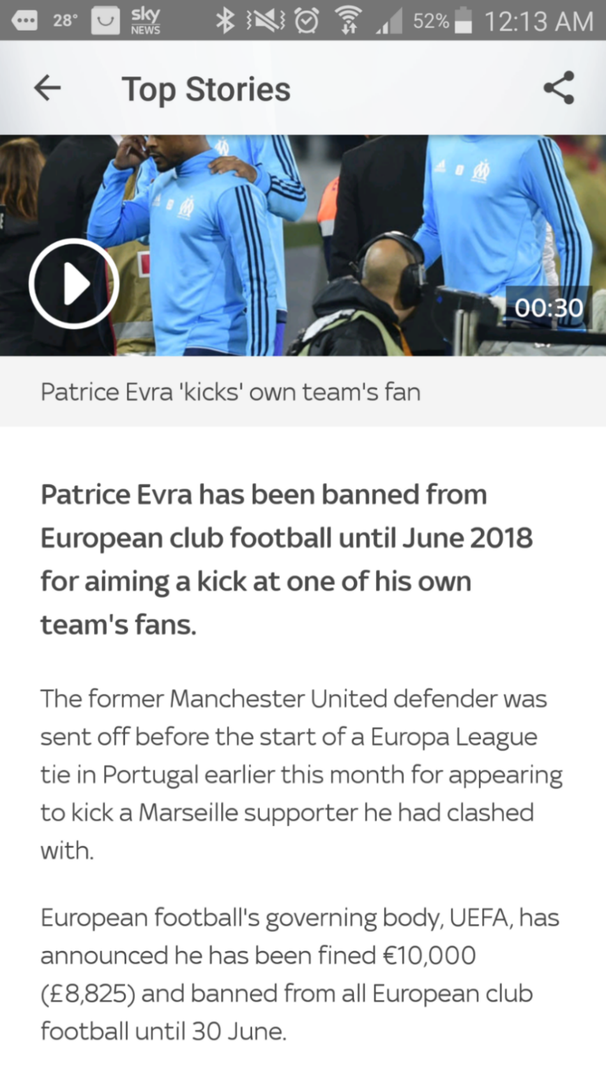Viewport: 606px width, 1079px height.
Task: Tap the battery 52% indicator
Action: click(442, 21)
